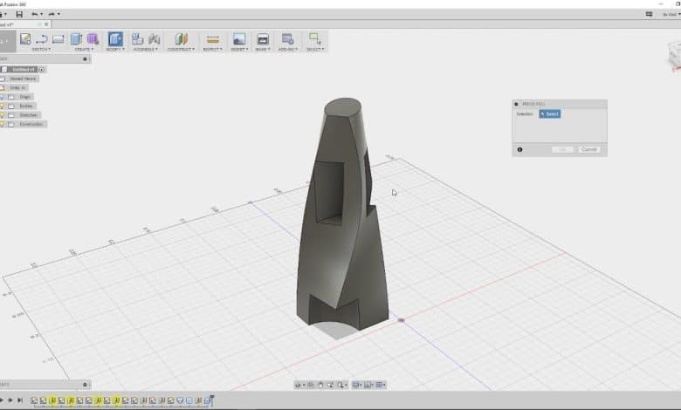Screen dimensions: 681x410
Task: Select the Named Views browser item
Action: pyautogui.click(x=23, y=79)
